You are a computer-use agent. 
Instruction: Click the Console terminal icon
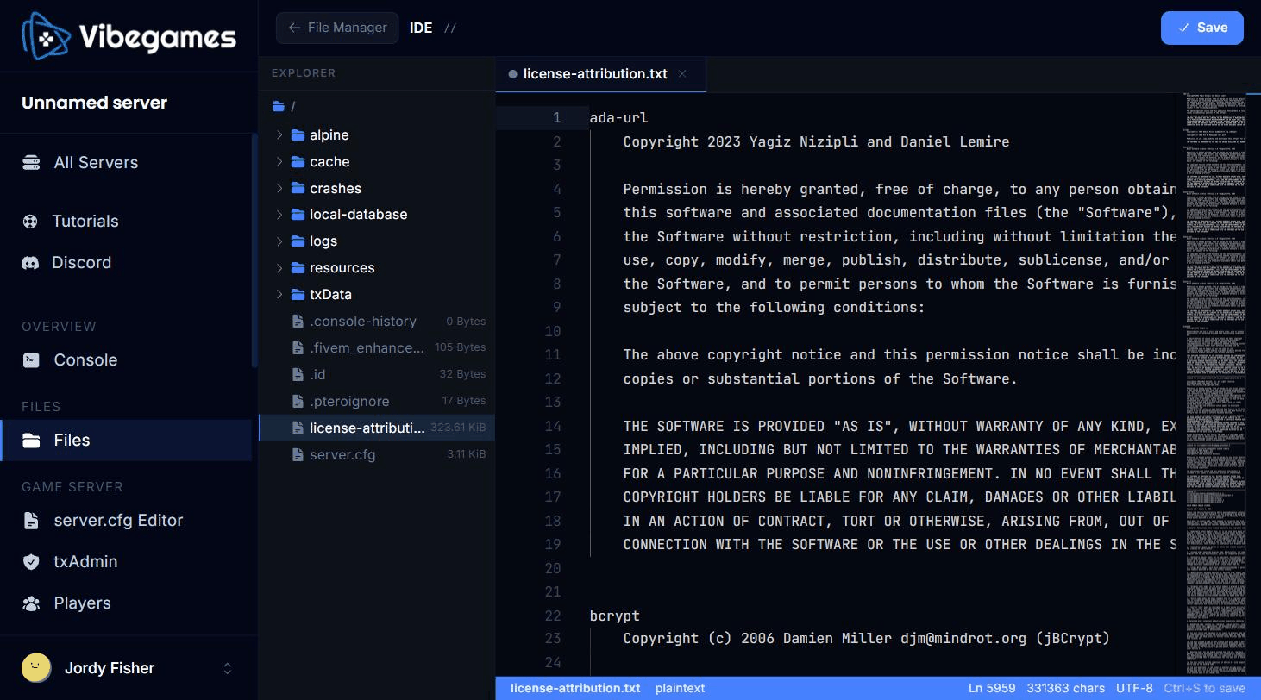(31, 359)
